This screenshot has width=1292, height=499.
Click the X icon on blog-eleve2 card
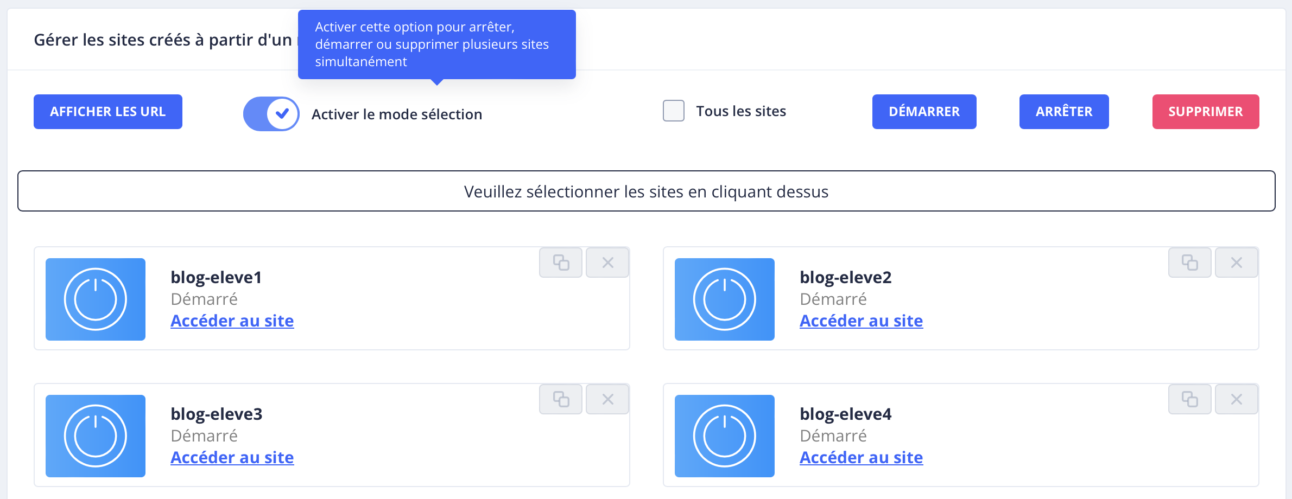coord(1236,263)
